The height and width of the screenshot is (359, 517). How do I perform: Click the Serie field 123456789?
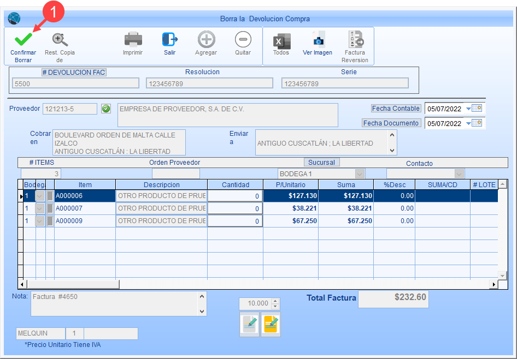coord(345,83)
